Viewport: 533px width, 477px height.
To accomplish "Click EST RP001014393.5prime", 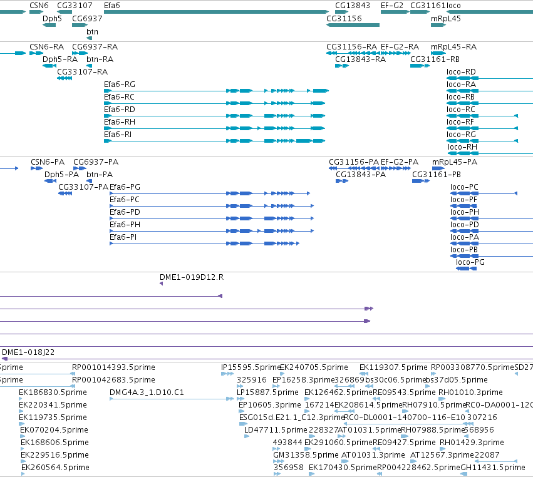I will point(113,367).
